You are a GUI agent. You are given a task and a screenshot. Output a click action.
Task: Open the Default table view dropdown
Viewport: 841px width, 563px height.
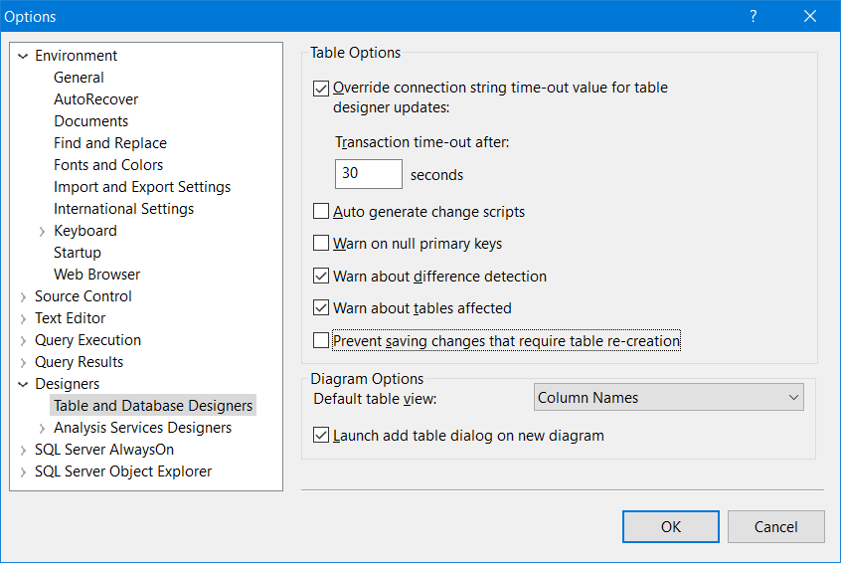point(668,398)
